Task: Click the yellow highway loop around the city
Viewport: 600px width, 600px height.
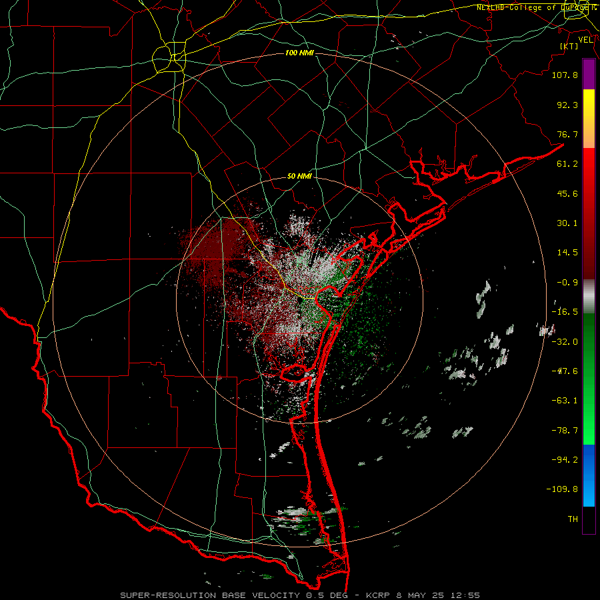Action: pyautogui.click(x=169, y=59)
